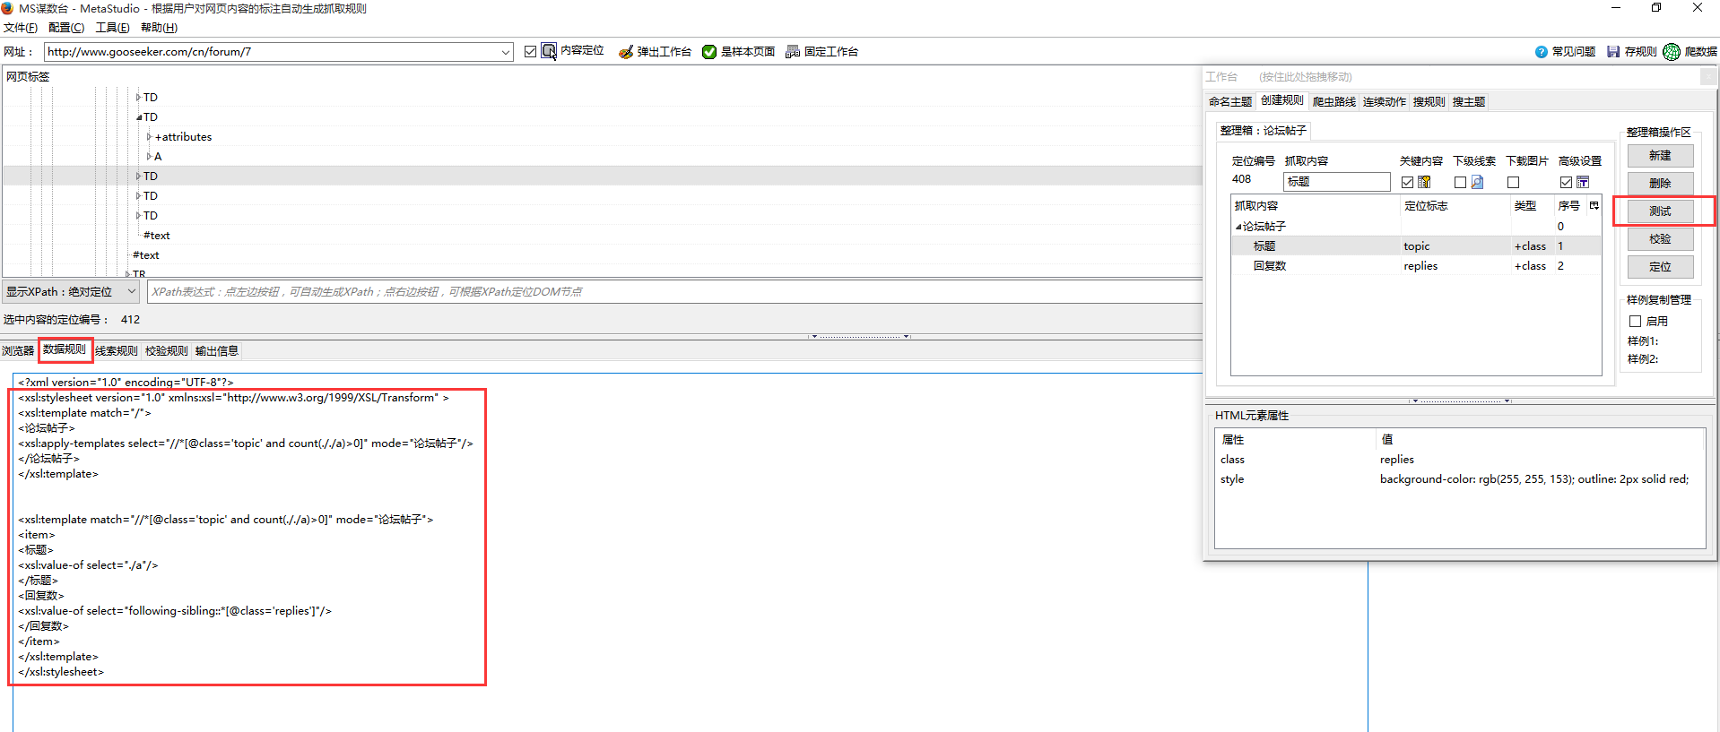The height and width of the screenshot is (732, 1720).
Task: Open the URL address dropdown
Action: point(505,52)
